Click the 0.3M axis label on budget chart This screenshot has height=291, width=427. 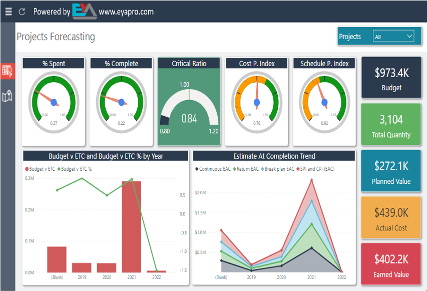(30, 178)
